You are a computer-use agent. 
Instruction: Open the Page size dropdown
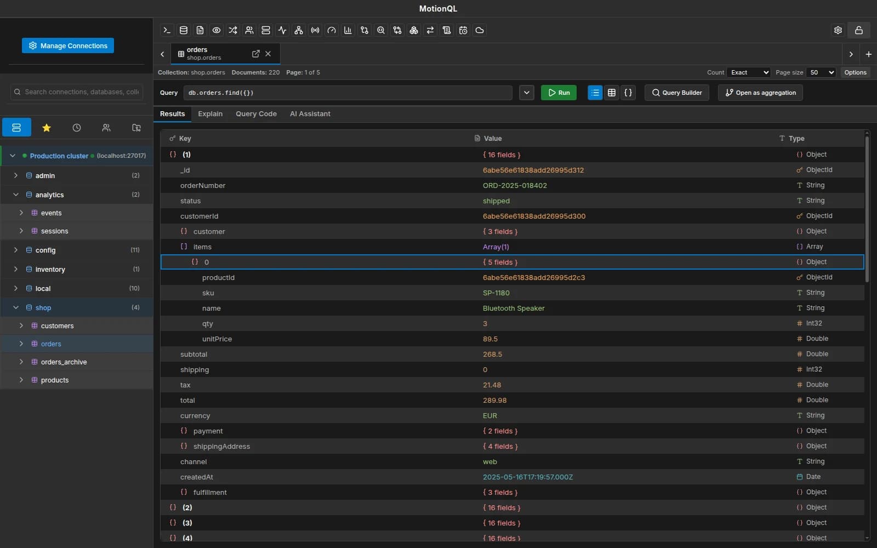pos(821,72)
